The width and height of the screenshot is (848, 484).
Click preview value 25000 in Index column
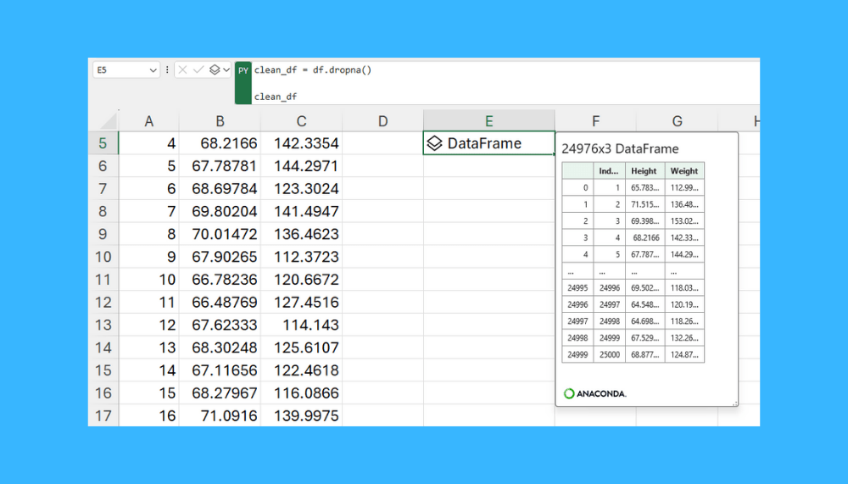point(610,355)
